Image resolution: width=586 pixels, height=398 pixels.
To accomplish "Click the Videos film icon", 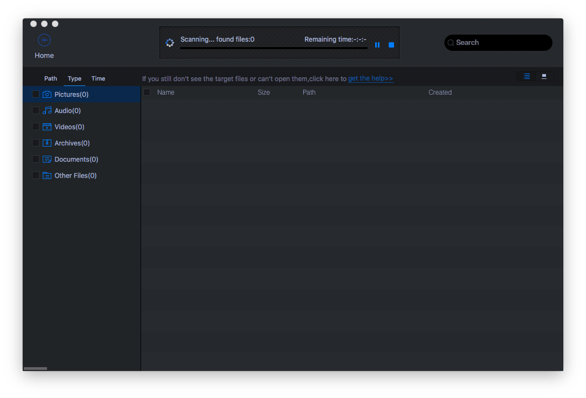I will tap(47, 127).
